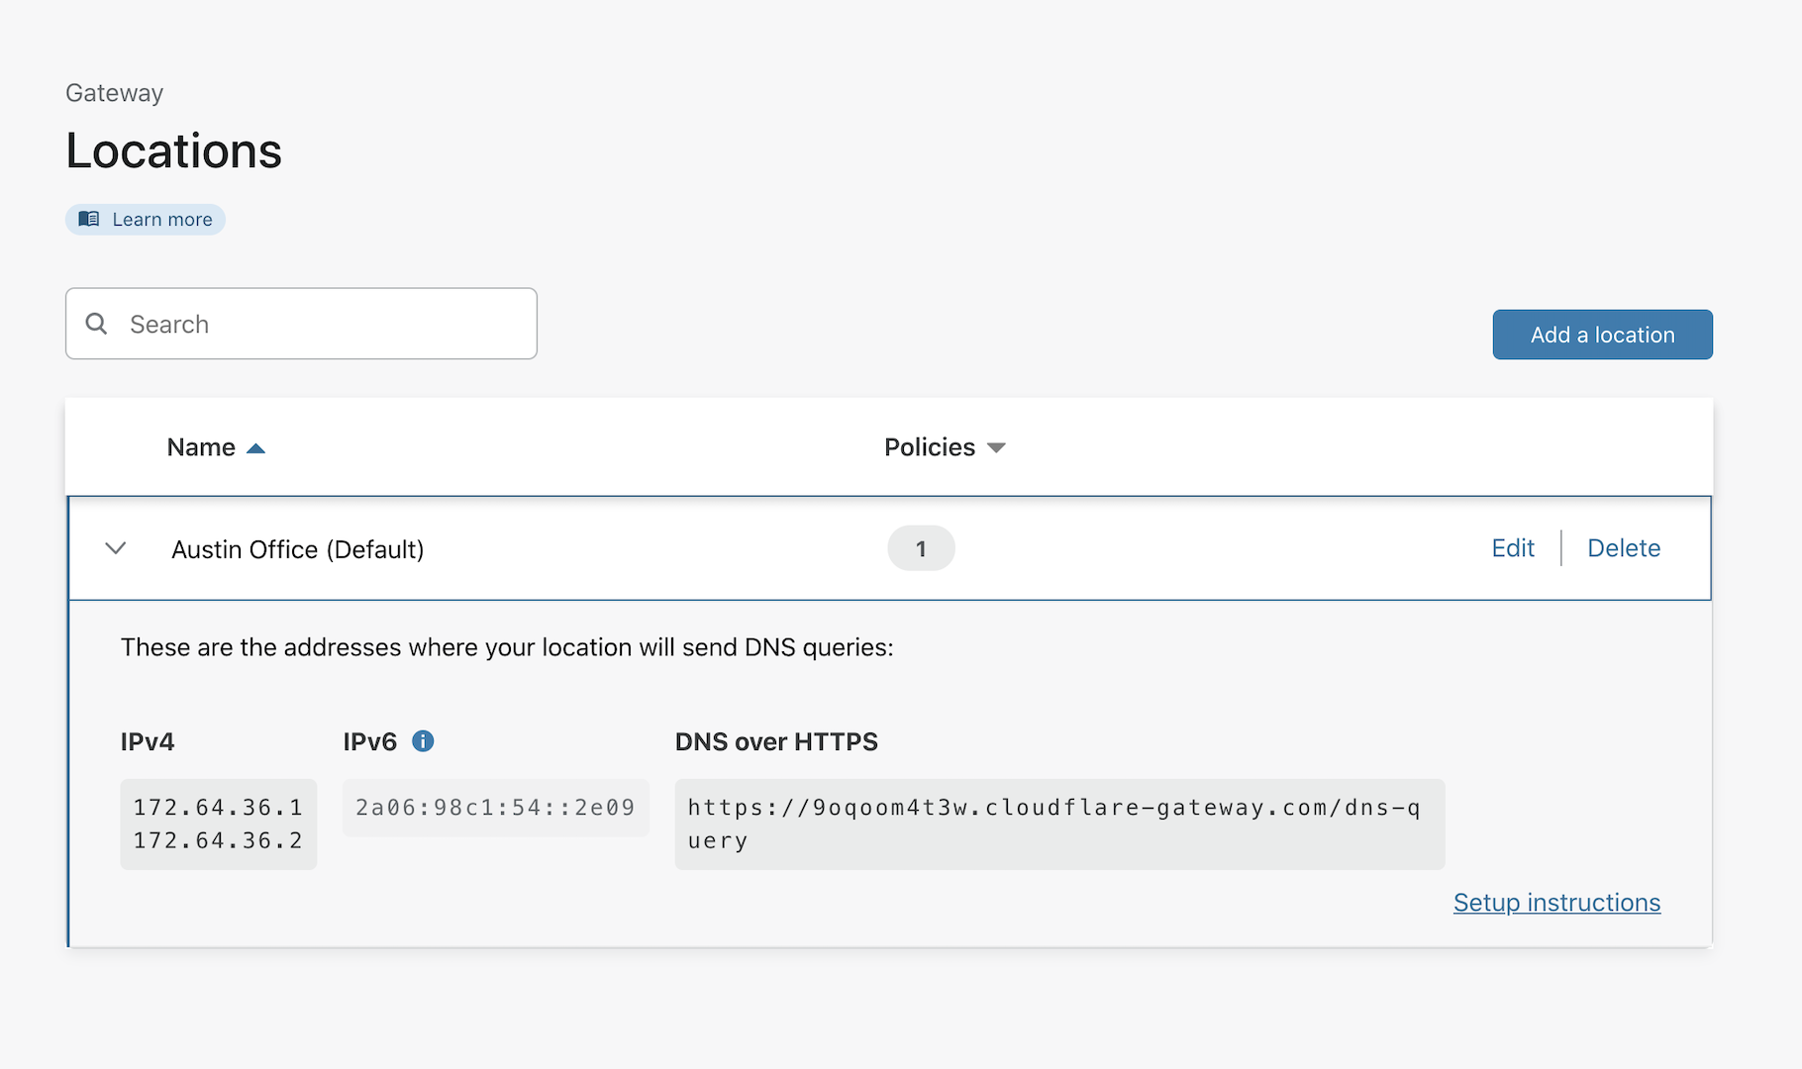This screenshot has height=1069, width=1802.
Task: Click the IPv6 info icon
Action: (423, 741)
